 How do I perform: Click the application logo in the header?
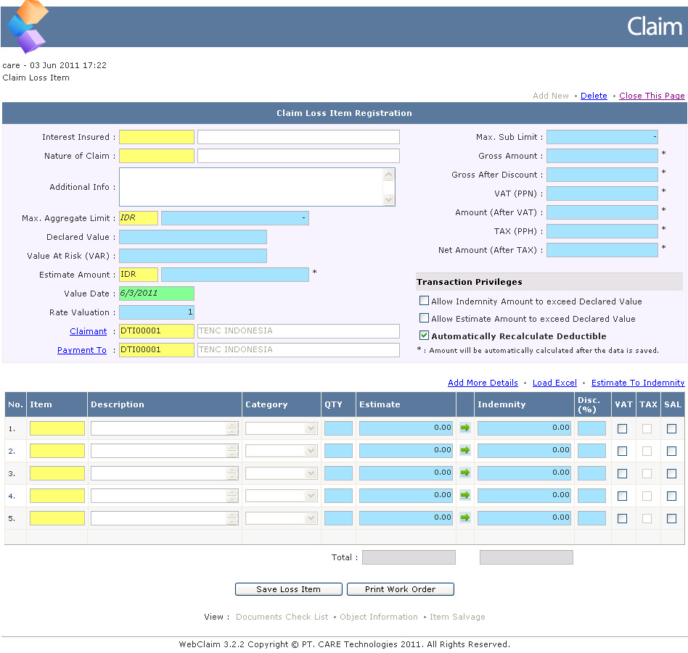(x=28, y=27)
